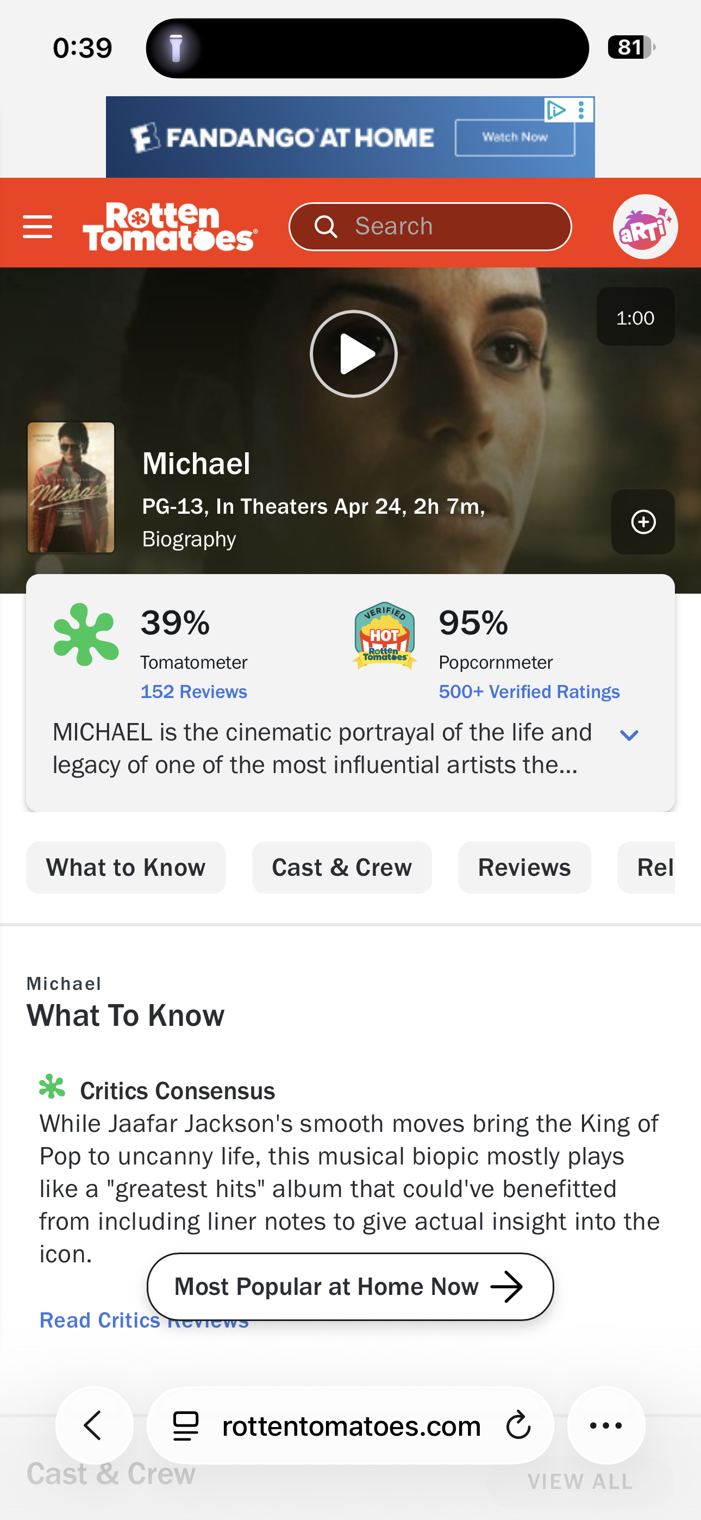This screenshot has width=701, height=1520.
Task: Play the Michael trailer video
Action: [x=353, y=354]
